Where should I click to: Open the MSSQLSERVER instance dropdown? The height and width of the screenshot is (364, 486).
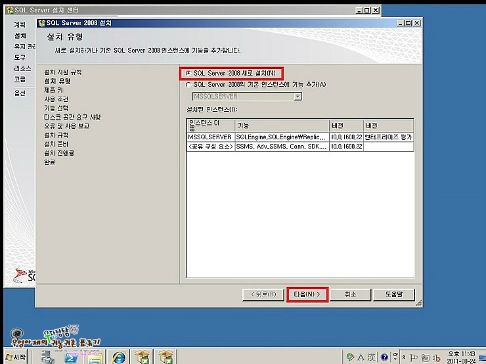point(298,97)
